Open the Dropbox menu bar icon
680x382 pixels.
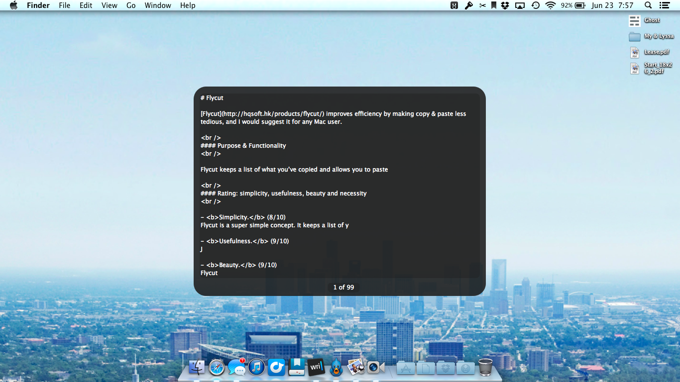click(x=505, y=5)
